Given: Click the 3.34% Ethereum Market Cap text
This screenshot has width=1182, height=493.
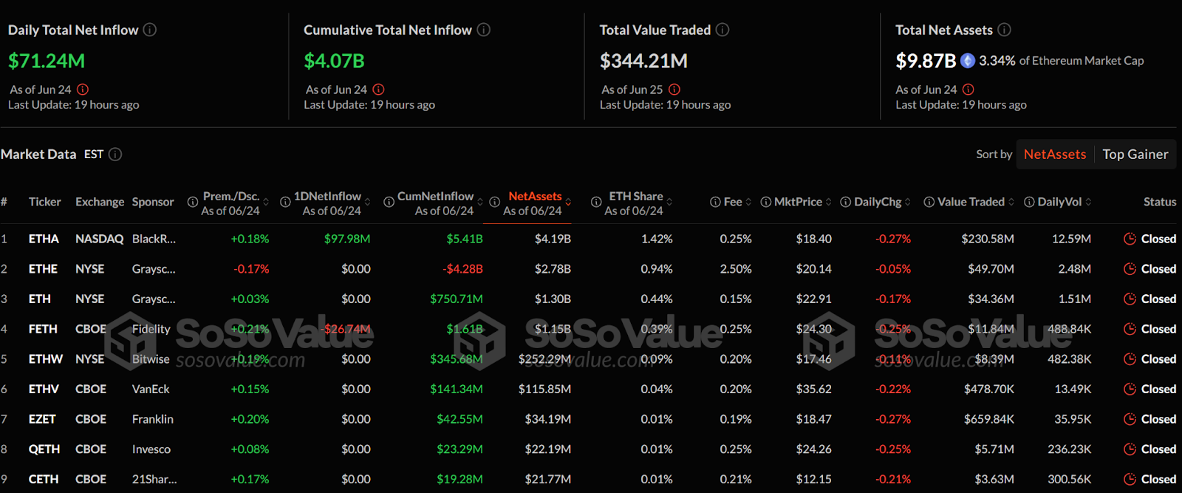Looking at the screenshot, I should (x=1062, y=61).
